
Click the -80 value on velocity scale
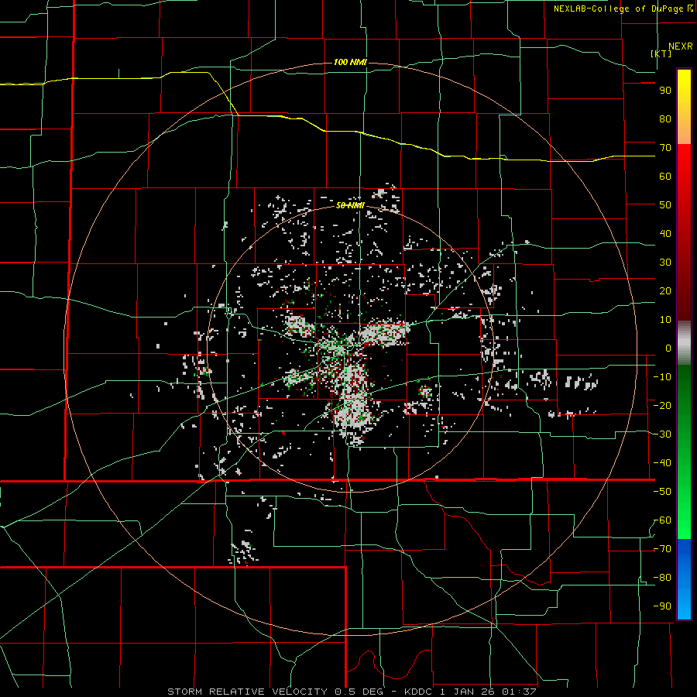click(x=662, y=578)
